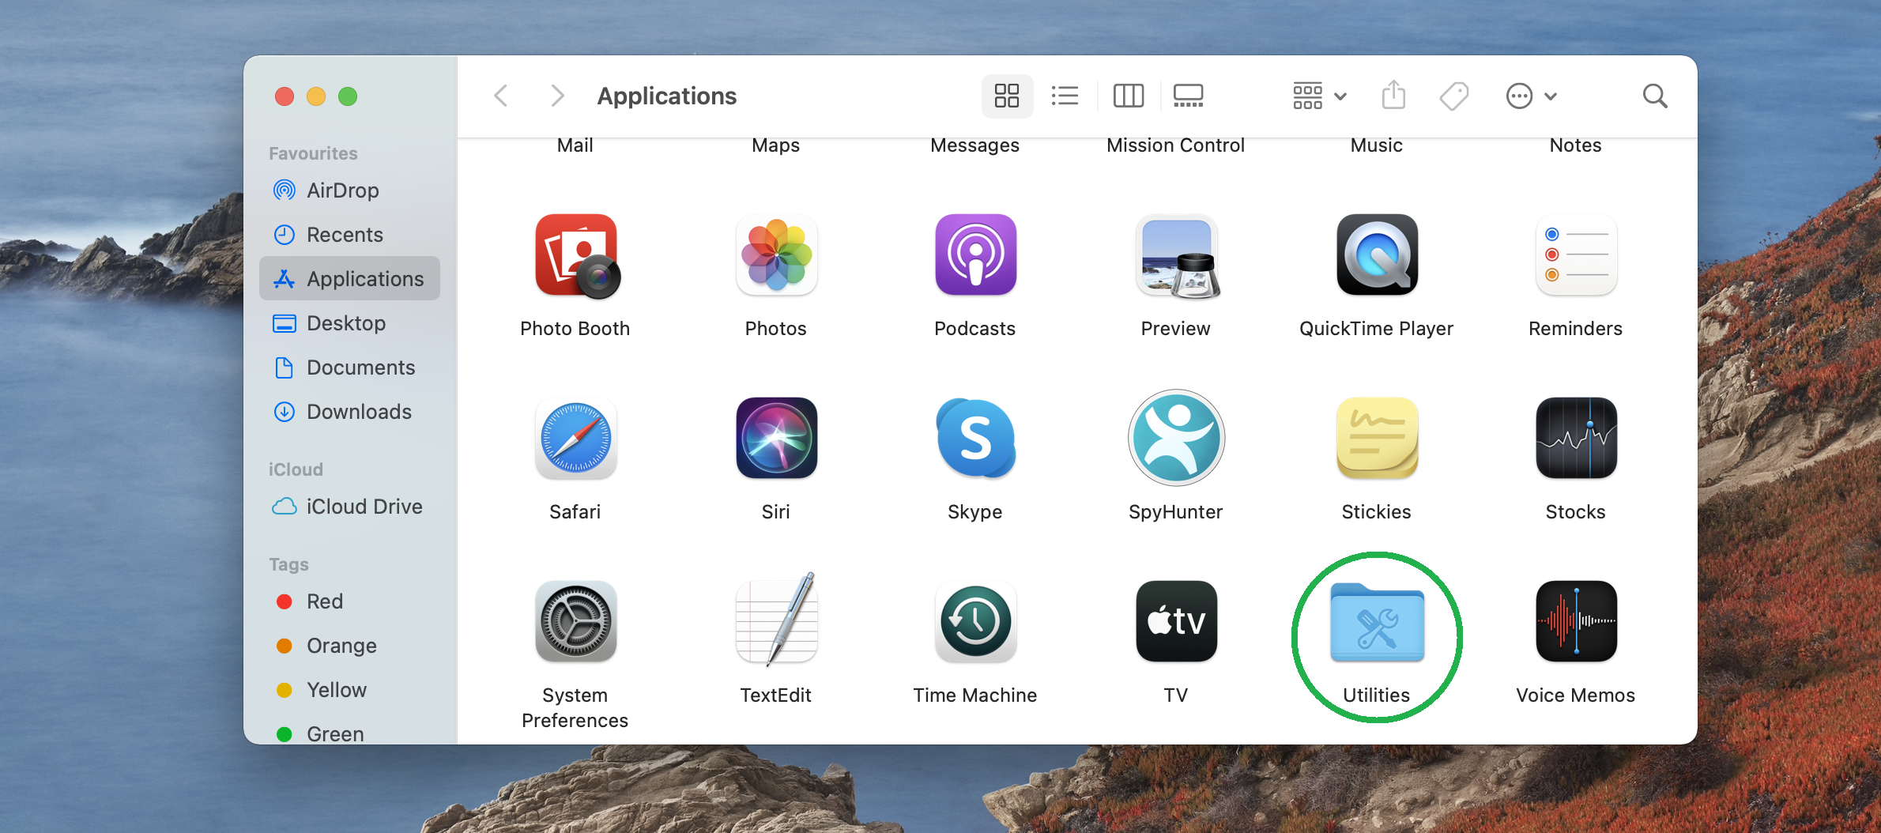Screen dimensions: 1881x833
Task: Switch to icon grid view
Action: [x=1007, y=96]
